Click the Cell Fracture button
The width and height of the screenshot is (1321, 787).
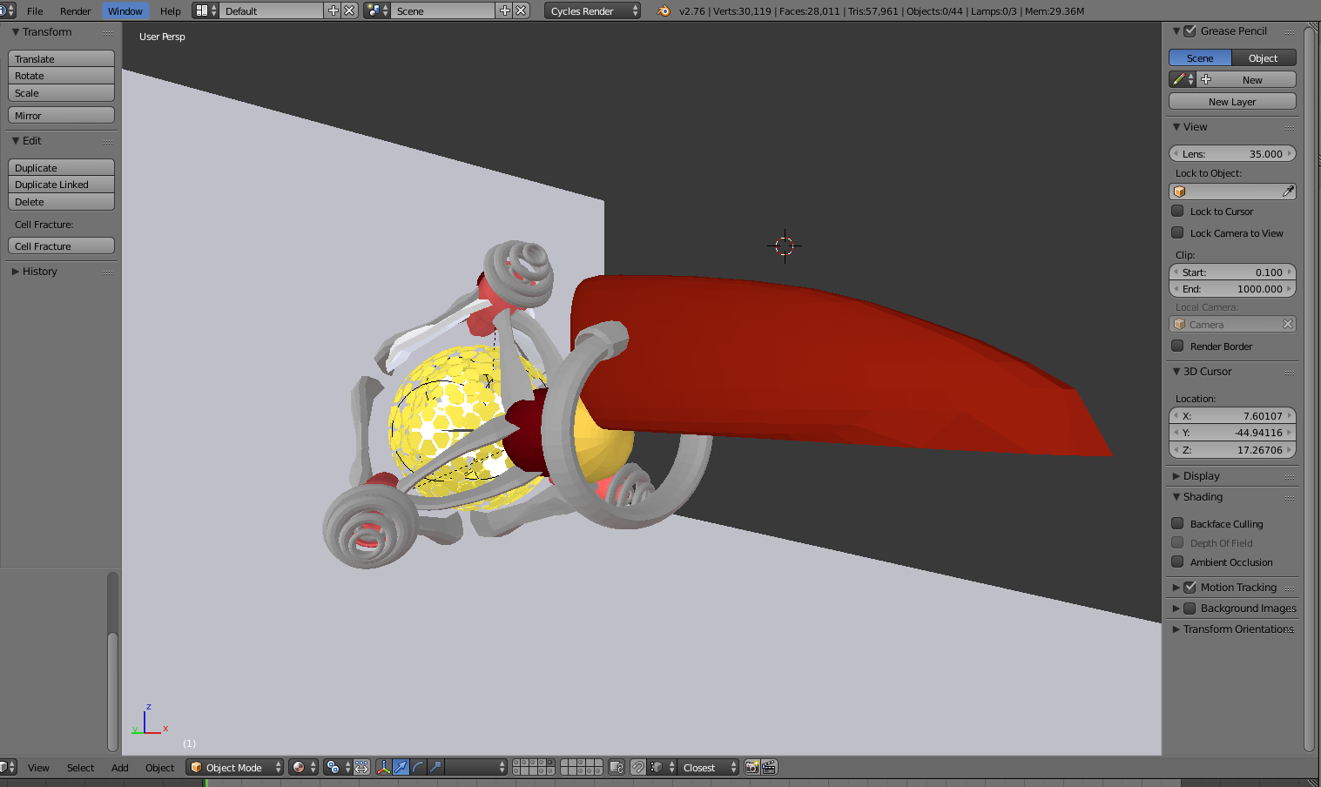(61, 246)
